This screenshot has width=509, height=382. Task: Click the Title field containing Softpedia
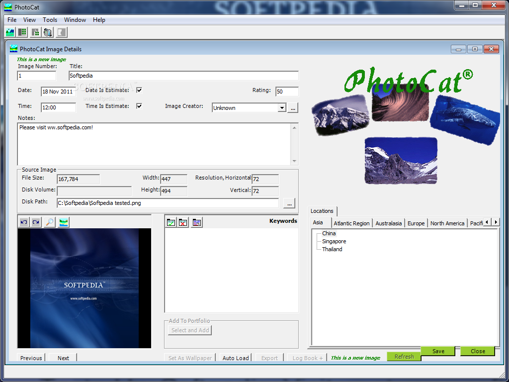(x=184, y=76)
